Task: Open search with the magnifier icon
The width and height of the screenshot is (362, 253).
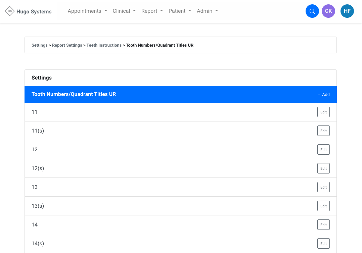Action: coord(312,11)
